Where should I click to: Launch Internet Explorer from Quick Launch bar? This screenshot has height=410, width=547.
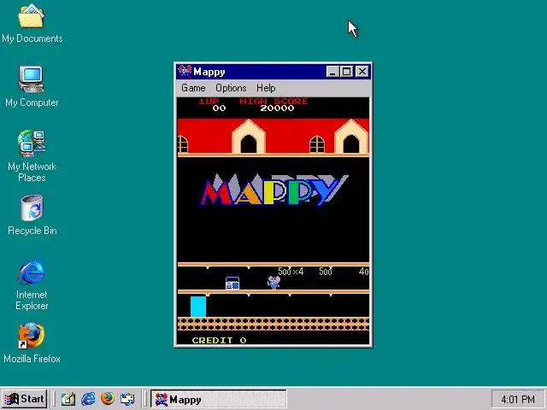click(x=88, y=399)
